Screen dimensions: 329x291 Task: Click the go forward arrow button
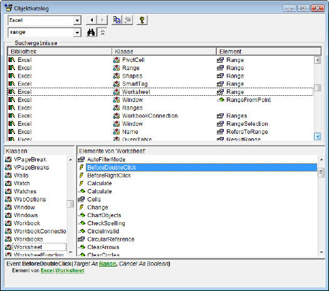(x=102, y=20)
